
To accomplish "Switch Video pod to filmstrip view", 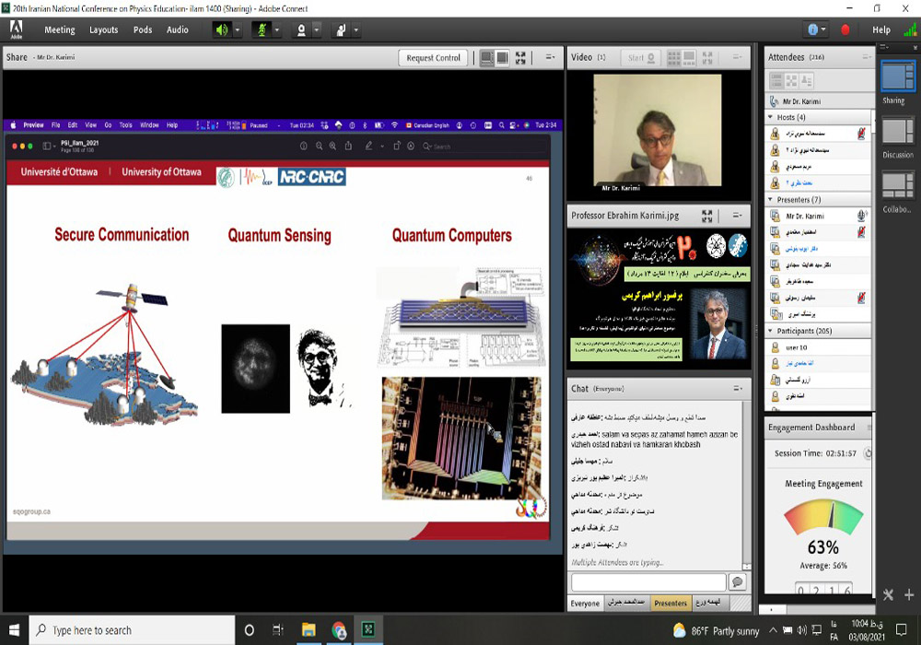I will (690, 57).
